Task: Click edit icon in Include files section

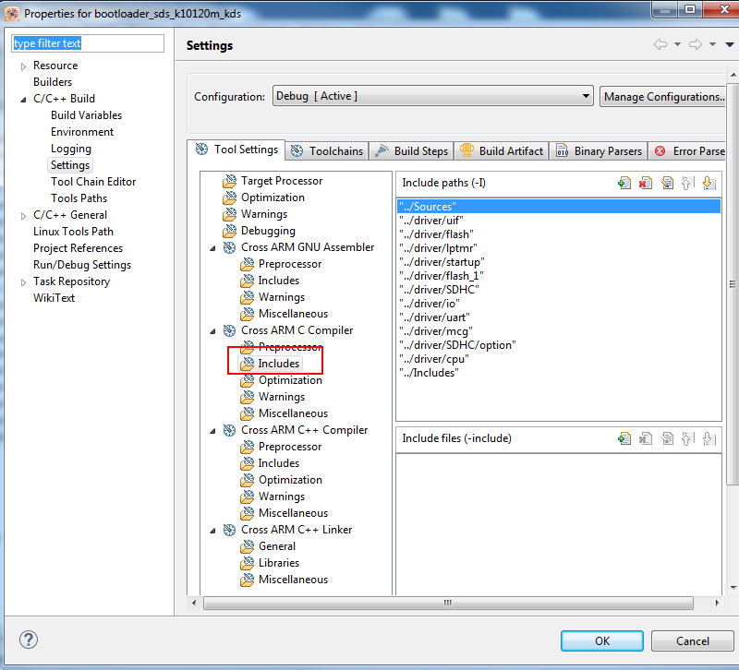Action: coord(667,438)
